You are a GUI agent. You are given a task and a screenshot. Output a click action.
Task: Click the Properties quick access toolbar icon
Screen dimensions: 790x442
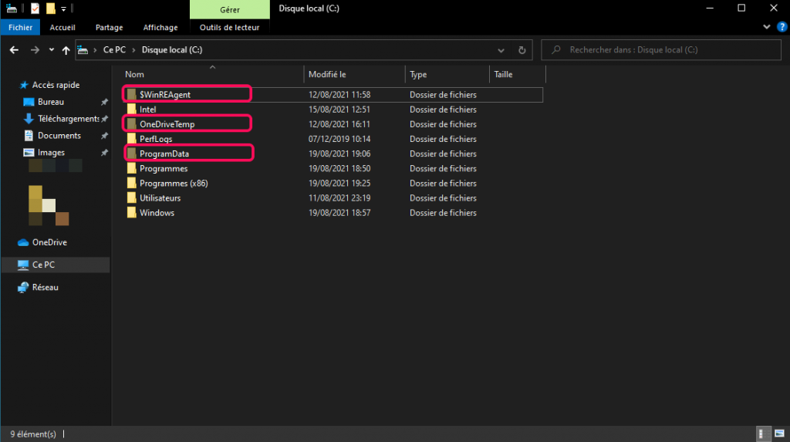tap(35, 8)
